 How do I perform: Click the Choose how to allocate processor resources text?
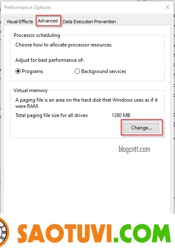point(64,45)
